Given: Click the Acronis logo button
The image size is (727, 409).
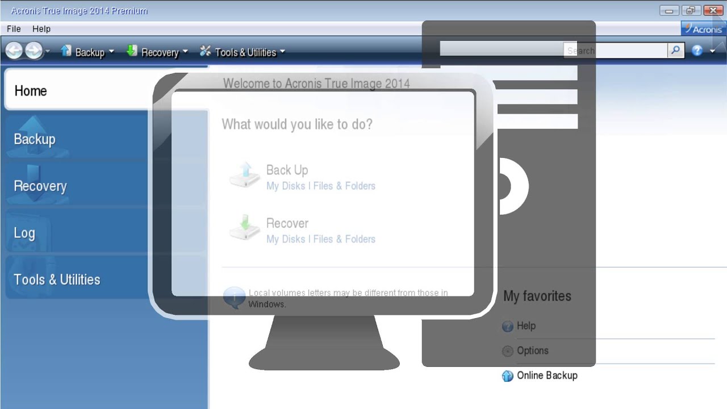Looking at the screenshot, I should coord(704,28).
